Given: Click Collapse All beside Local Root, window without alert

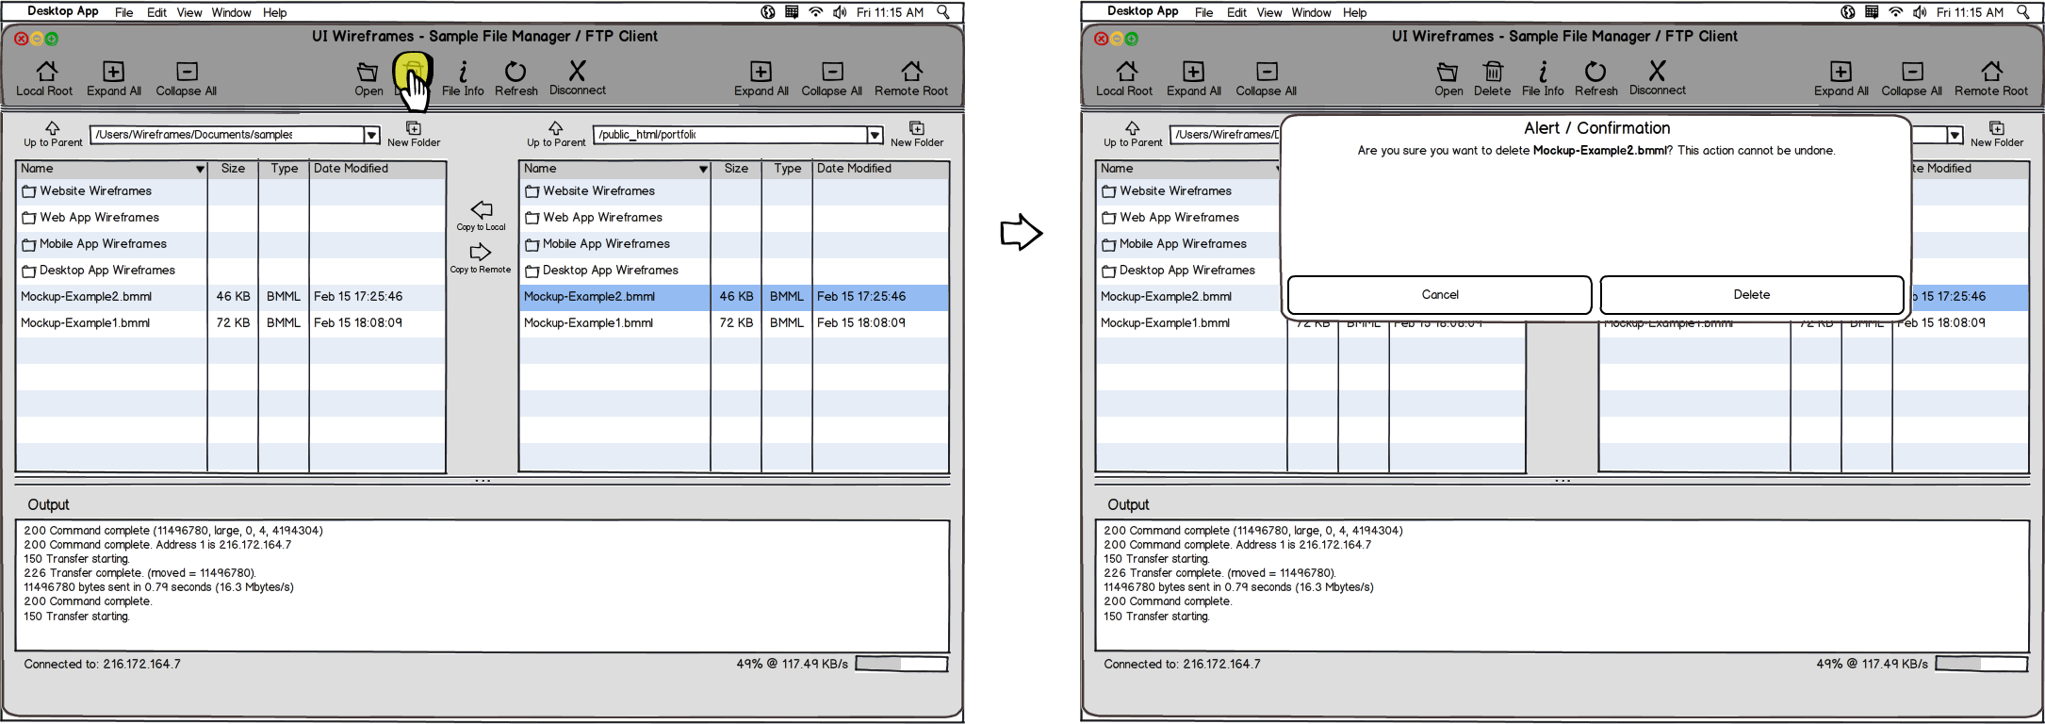Looking at the screenshot, I should pos(188,72).
